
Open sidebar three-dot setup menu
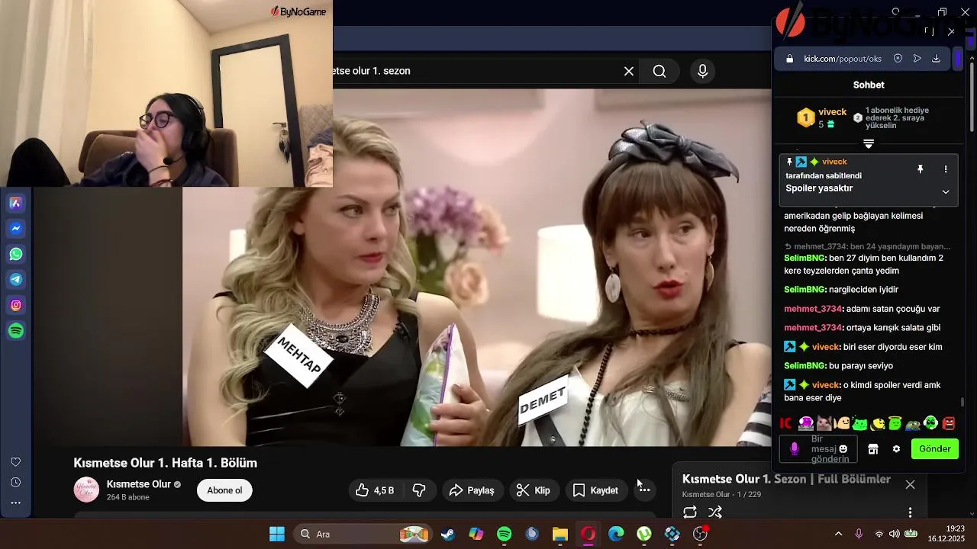(15, 502)
